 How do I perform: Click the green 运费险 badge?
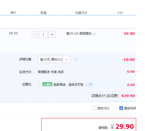pyautogui.click(x=47, y=84)
